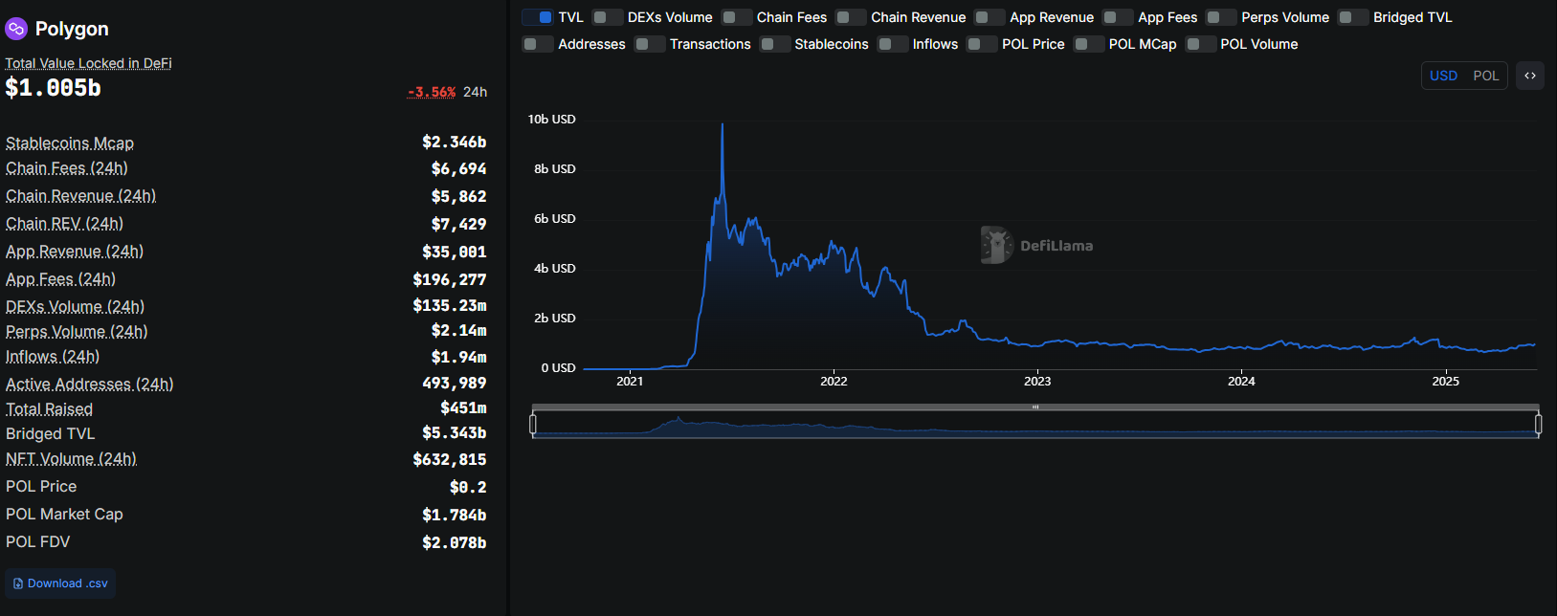Screen dimensions: 1557x616
Task: Click the right handle of range slider
Action: (x=1538, y=424)
